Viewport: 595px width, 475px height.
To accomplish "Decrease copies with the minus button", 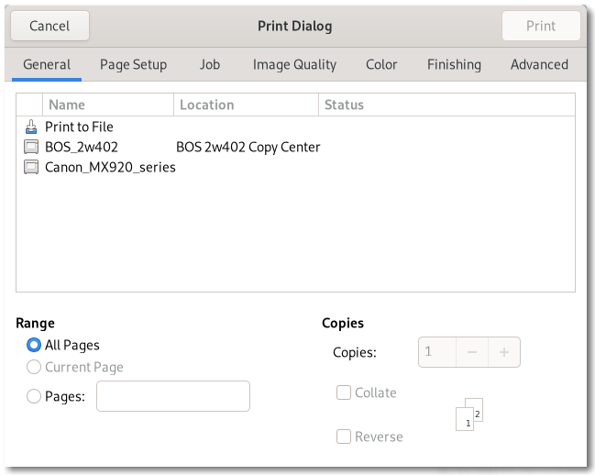I will pos(472,352).
